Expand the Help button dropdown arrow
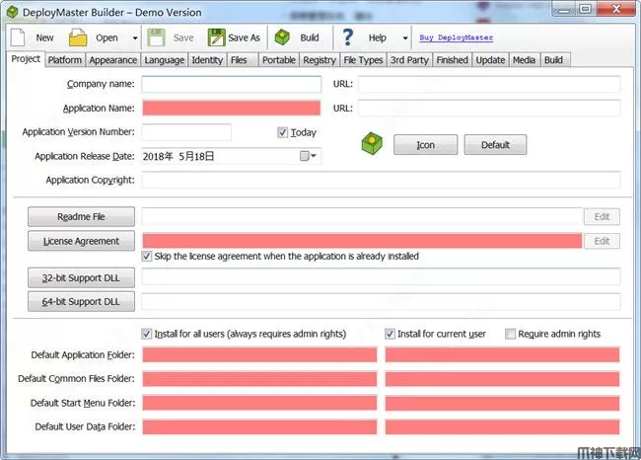Image resolution: width=641 pixels, height=460 pixels. [x=405, y=38]
